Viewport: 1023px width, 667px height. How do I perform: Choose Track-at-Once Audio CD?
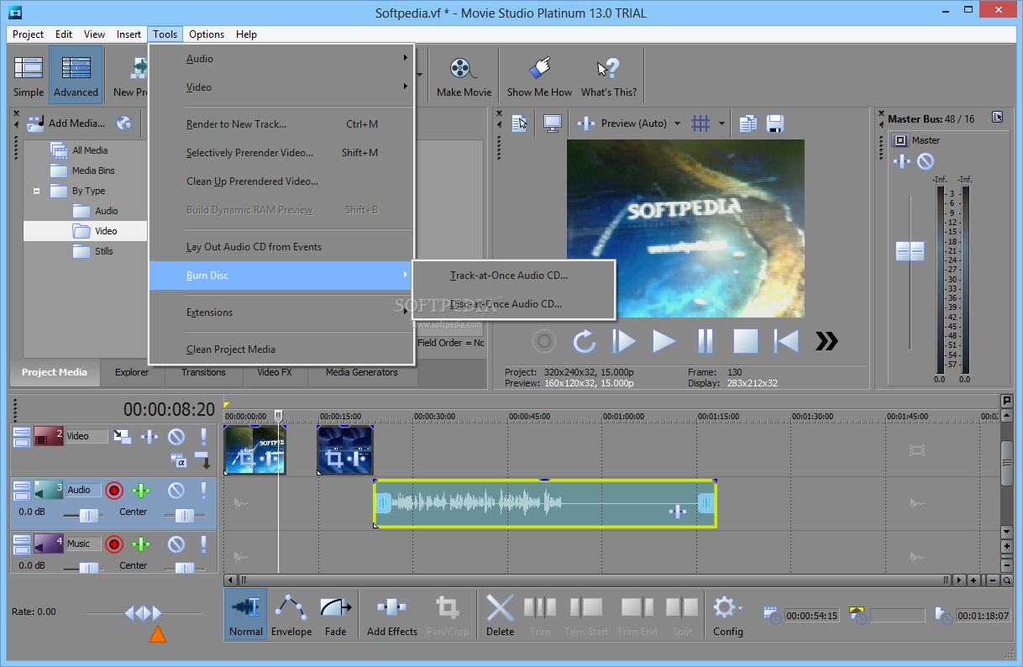[x=514, y=275]
